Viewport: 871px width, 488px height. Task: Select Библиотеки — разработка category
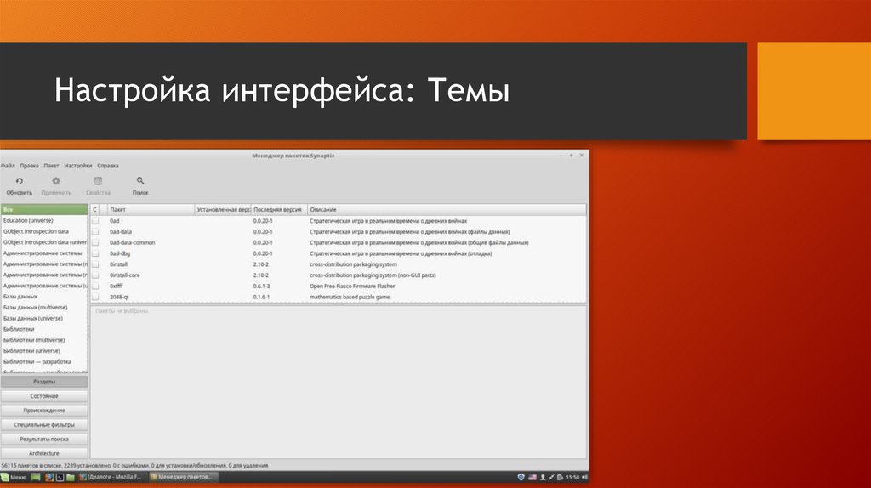[x=44, y=362]
